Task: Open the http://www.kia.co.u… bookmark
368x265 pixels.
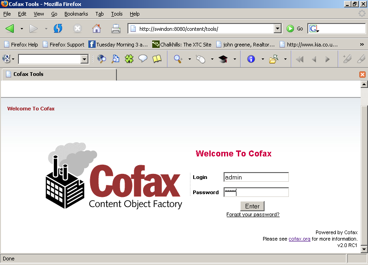Action: pyautogui.click(x=309, y=44)
